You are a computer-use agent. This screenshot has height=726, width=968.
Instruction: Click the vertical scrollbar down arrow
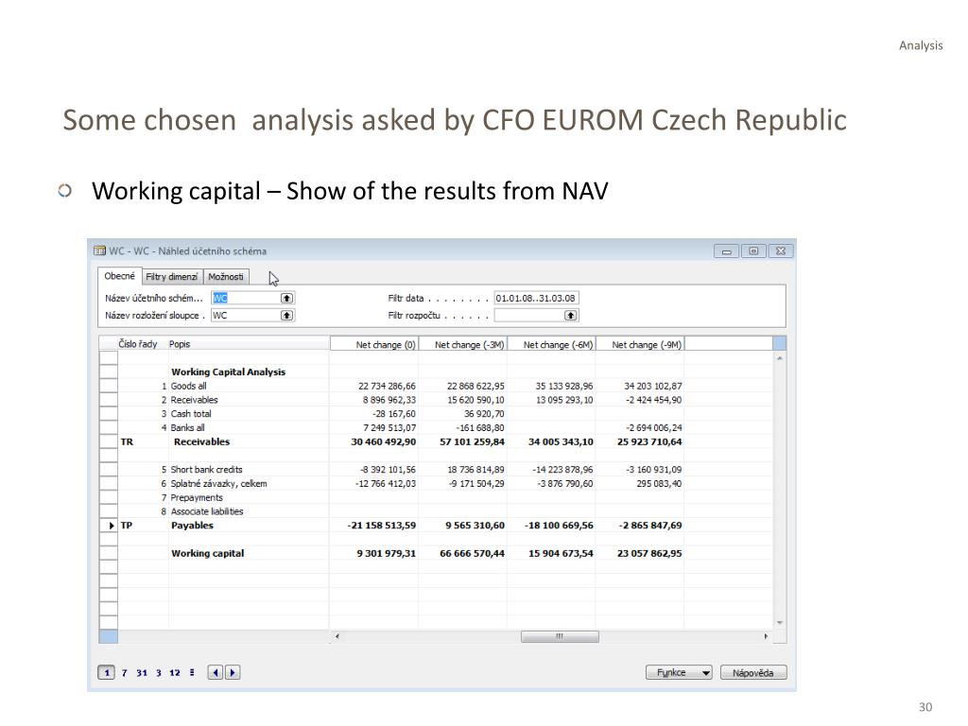coord(780,622)
